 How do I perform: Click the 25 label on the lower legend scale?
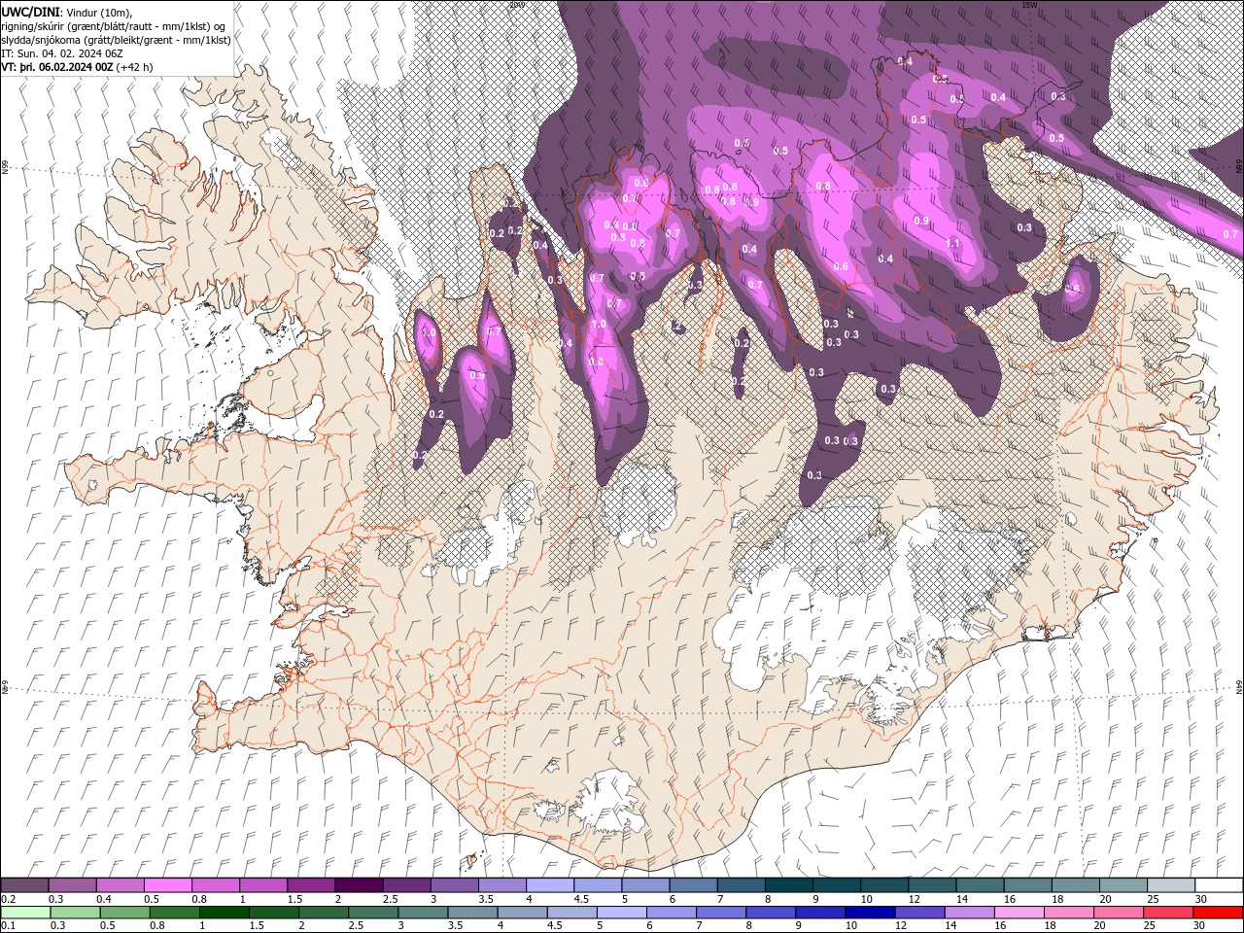[x=1149, y=926]
